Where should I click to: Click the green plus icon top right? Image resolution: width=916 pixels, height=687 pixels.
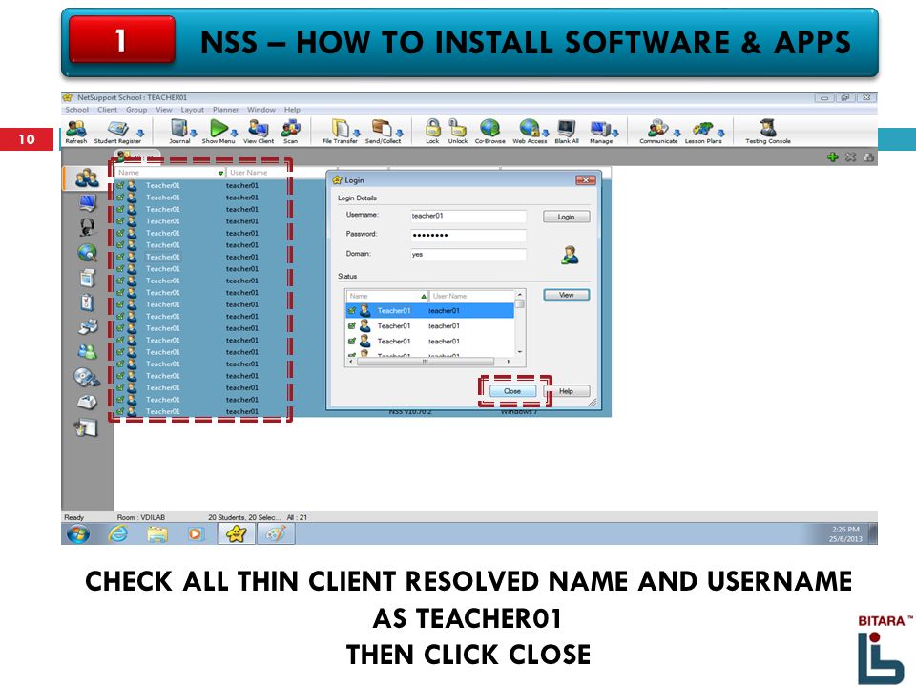click(832, 156)
